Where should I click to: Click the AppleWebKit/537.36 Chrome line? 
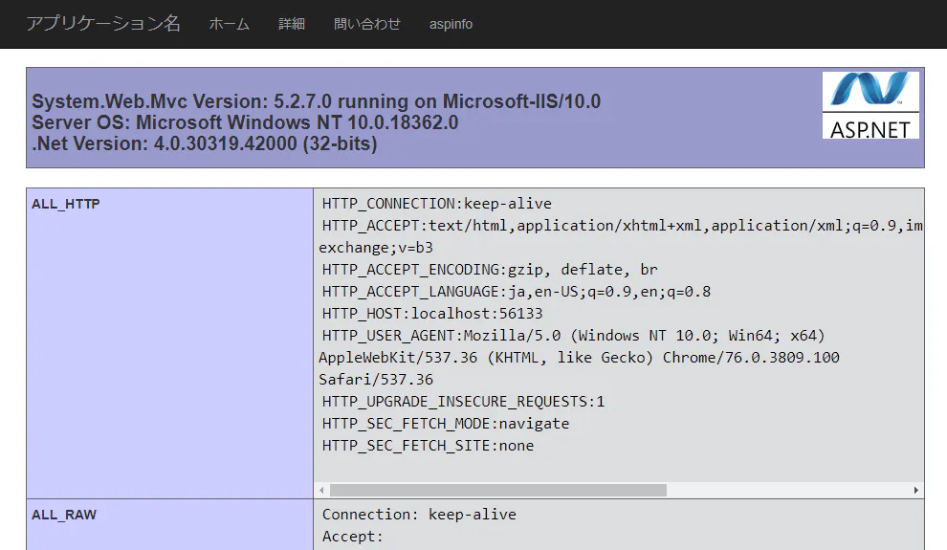pyautogui.click(x=579, y=358)
